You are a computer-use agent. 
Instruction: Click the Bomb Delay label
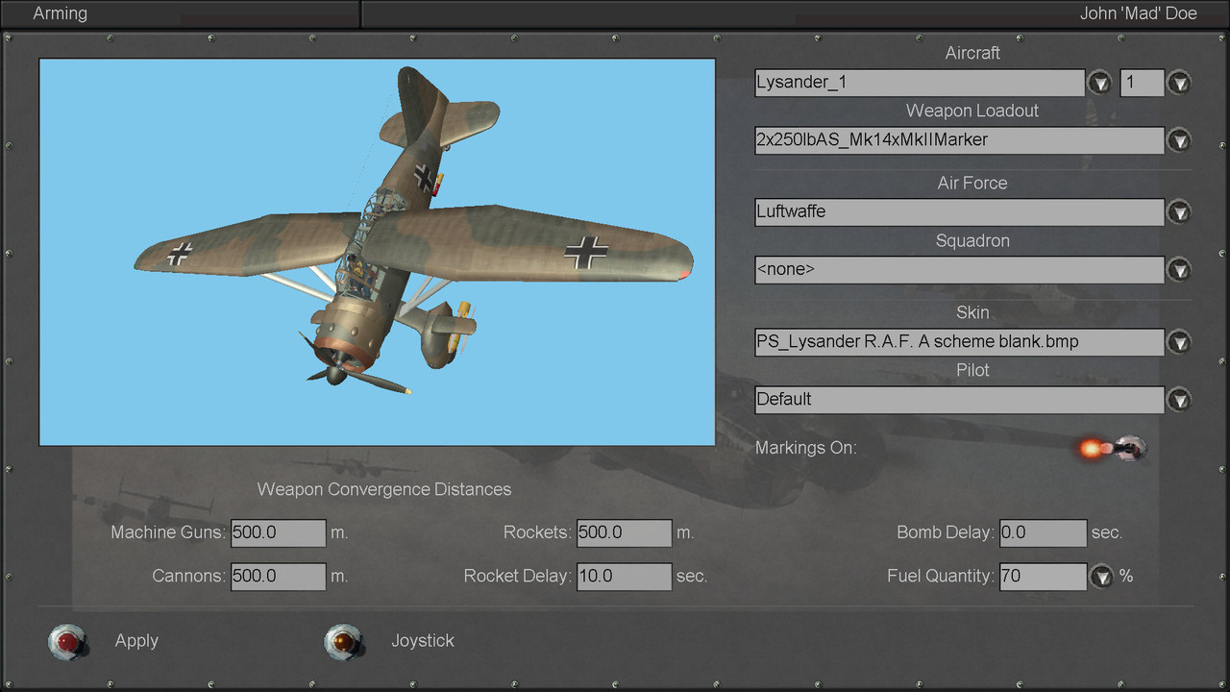tap(947, 532)
